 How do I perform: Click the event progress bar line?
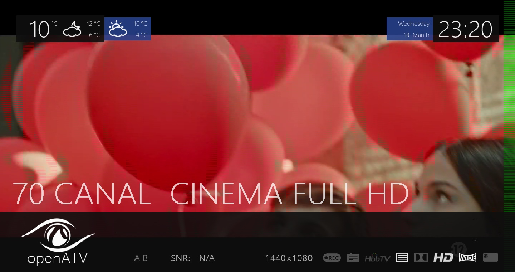click(x=306, y=233)
